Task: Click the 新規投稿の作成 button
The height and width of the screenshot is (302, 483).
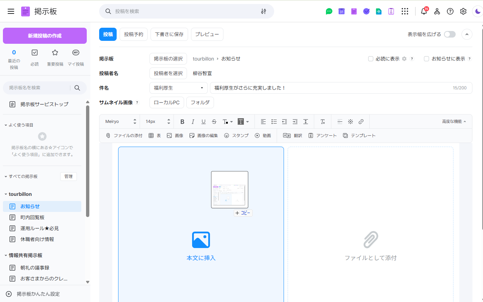Action: (45, 36)
